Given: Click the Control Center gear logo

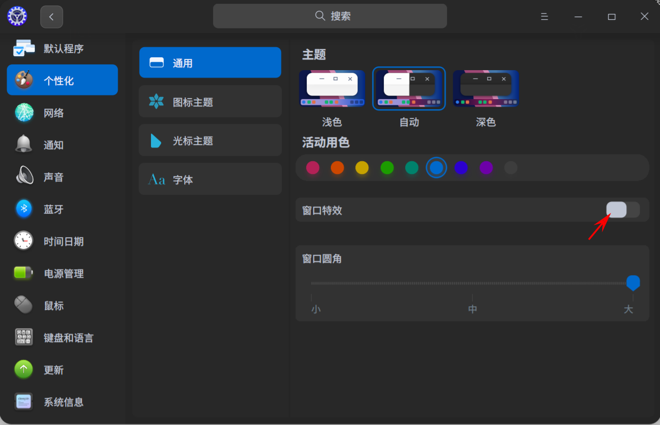Looking at the screenshot, I should click(x=17, y=16).
